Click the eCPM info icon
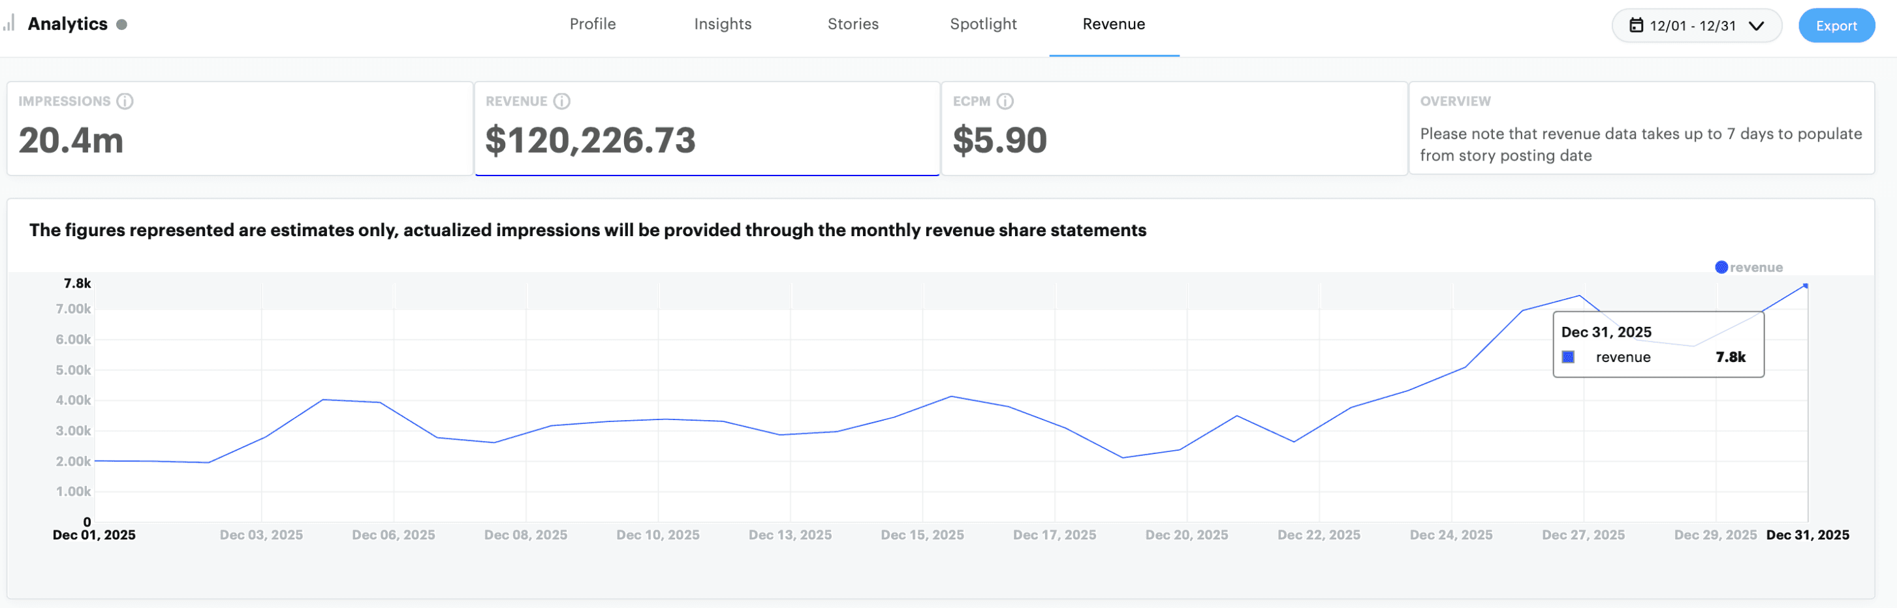The height and width of the screenshot is (608, 1897). click(x=1005, y=101)
